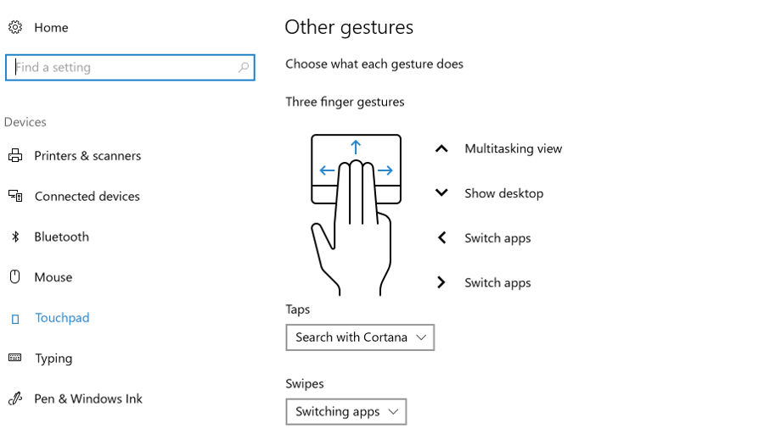
Task: Click the Find a setting search box
Action: [123, 68]
